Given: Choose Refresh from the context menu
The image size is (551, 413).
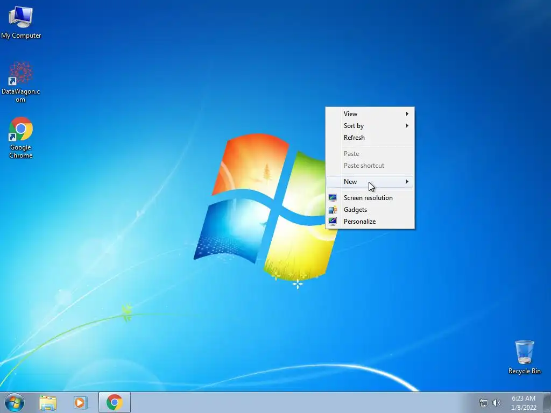Looking at the screenshot, I should pyautogui.click(x=370, y=138).
